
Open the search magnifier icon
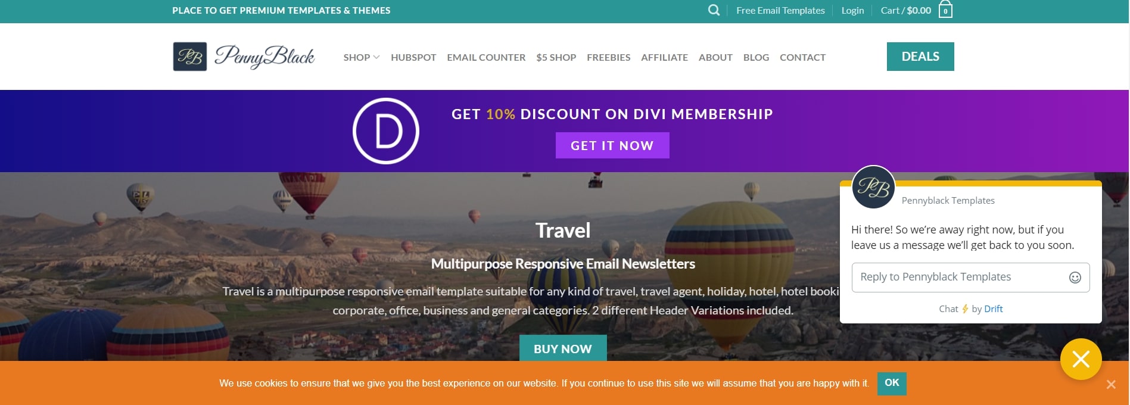tap(714, 10)
